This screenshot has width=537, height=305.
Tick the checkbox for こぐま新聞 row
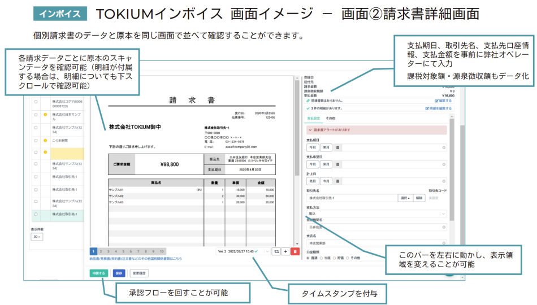click(x=36, y=140)
